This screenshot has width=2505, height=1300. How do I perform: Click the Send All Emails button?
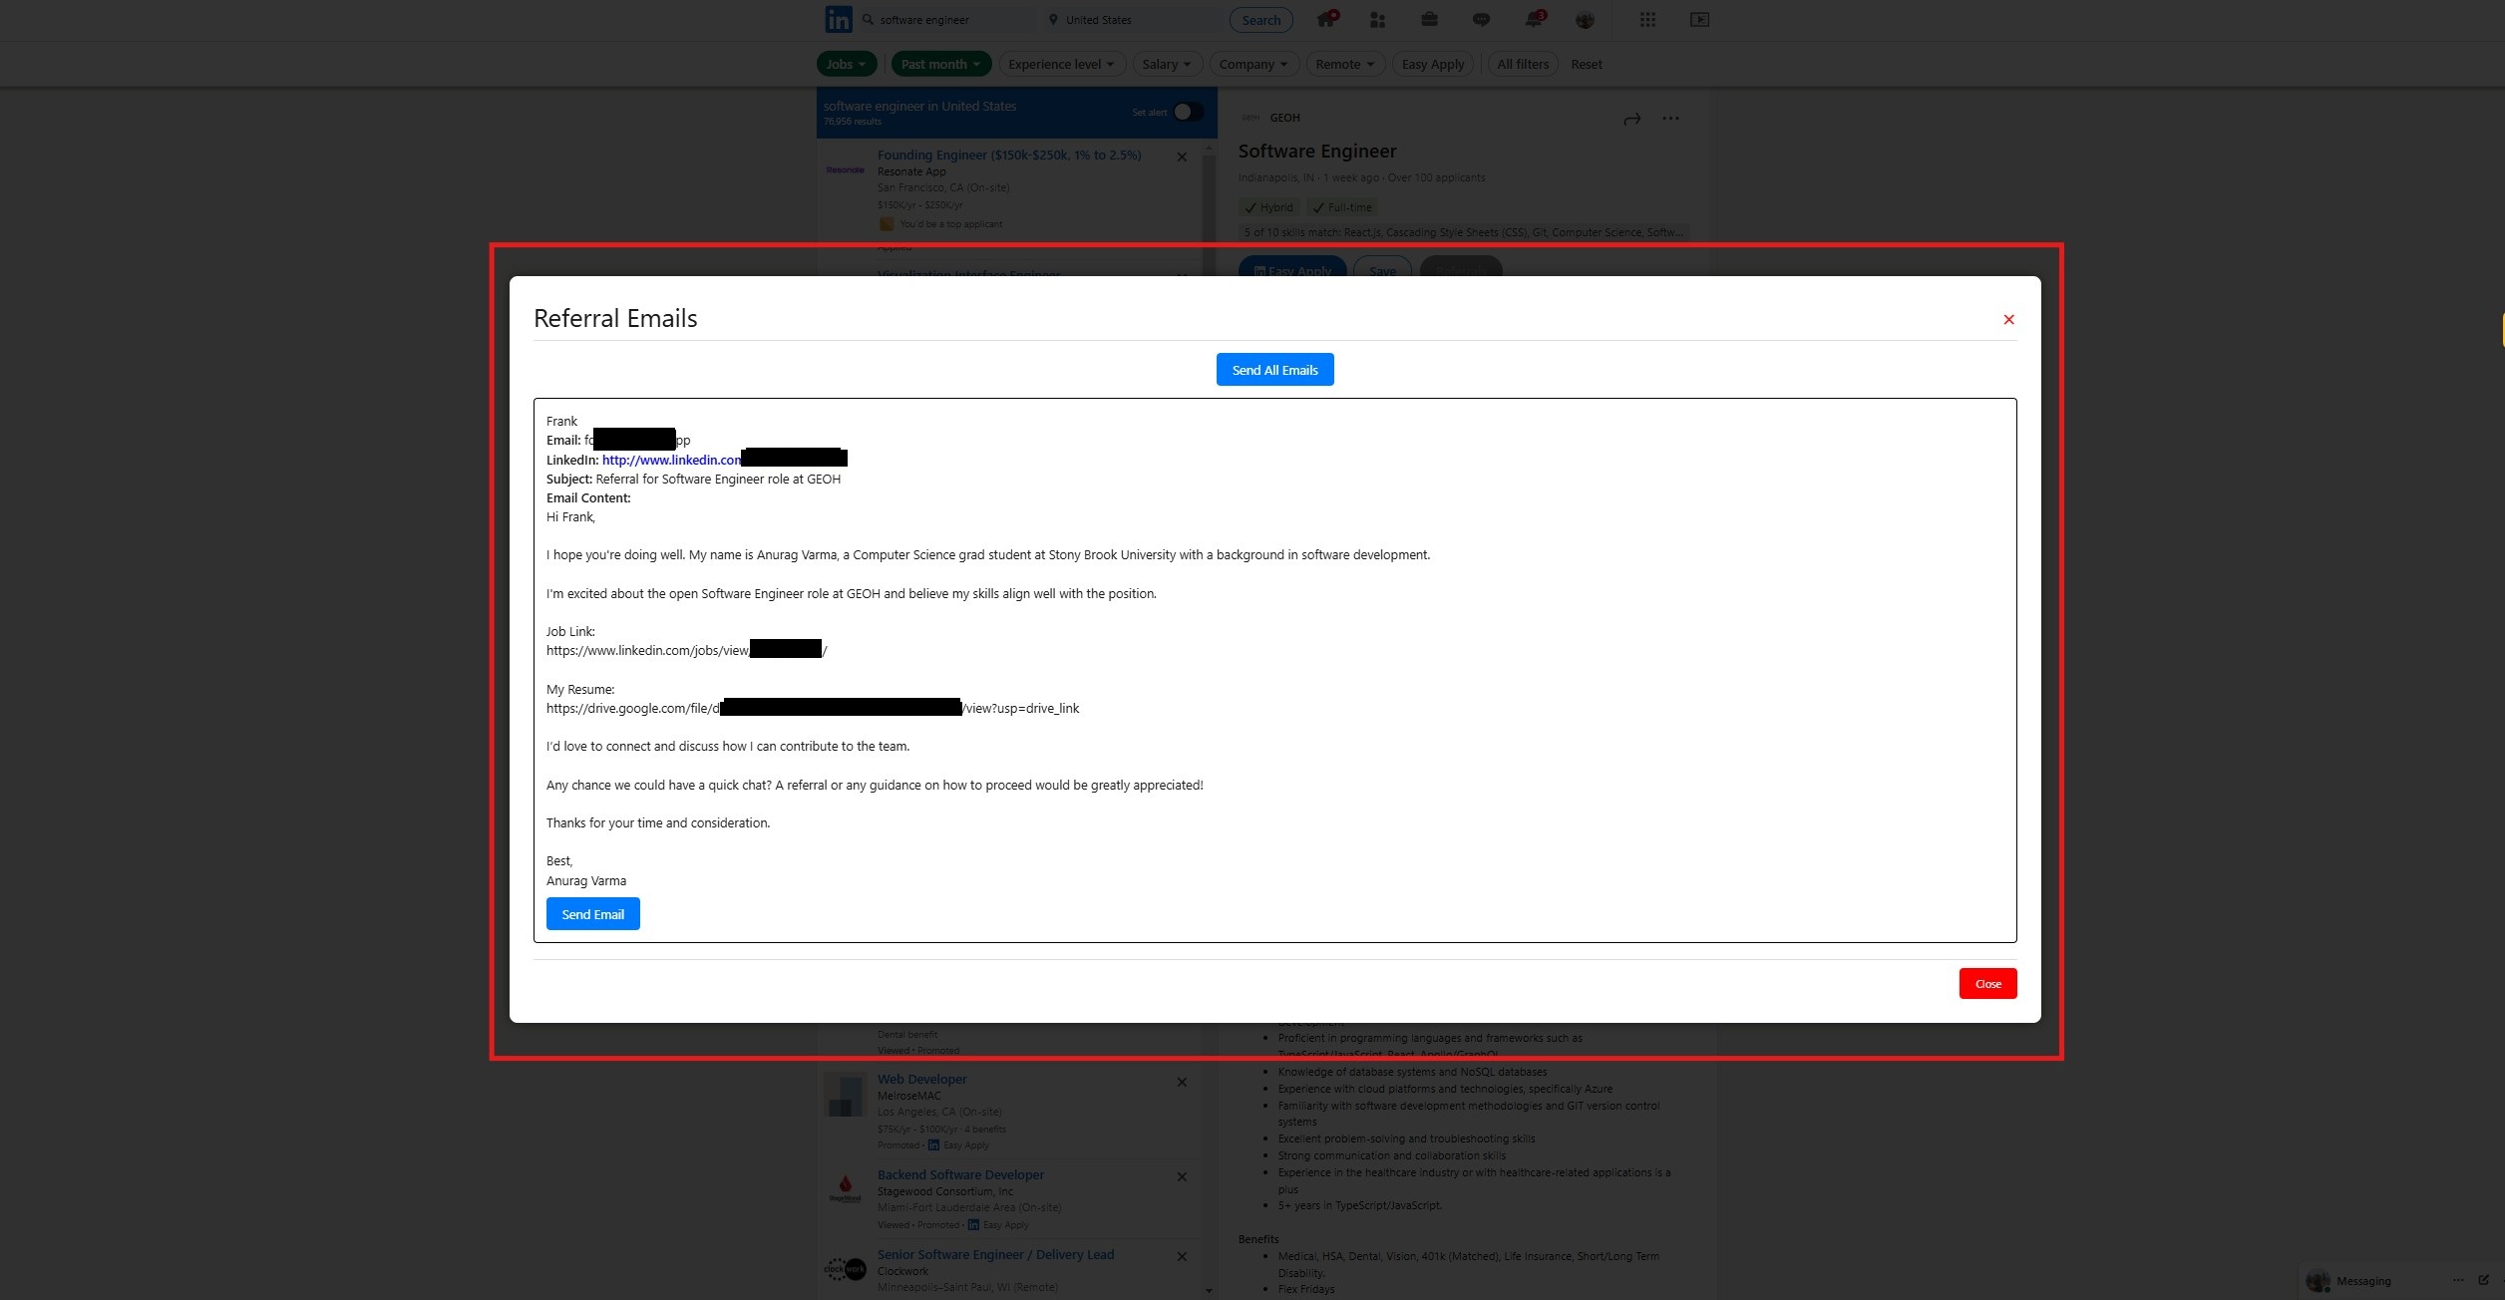1274,370
